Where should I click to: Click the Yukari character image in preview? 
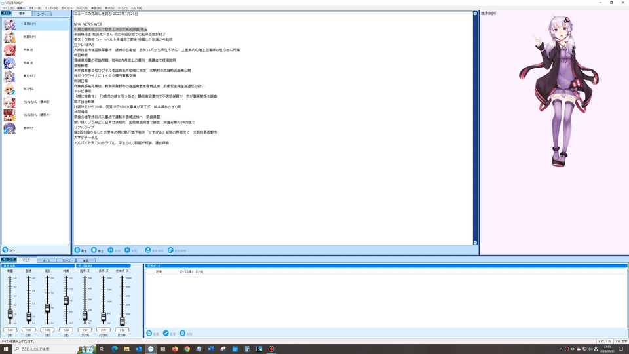(560, 92)
